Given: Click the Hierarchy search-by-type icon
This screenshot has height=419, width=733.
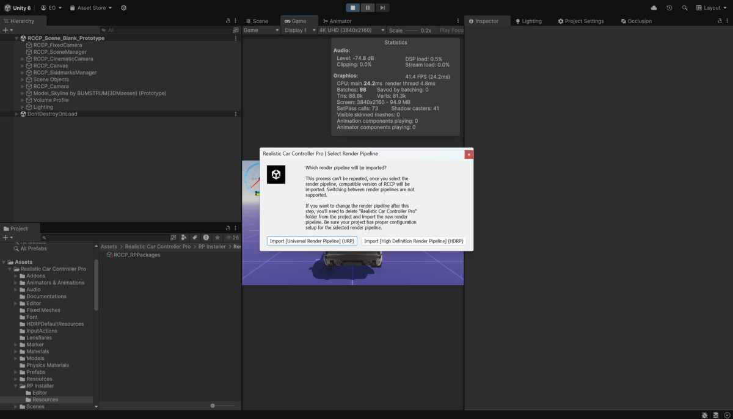Looking at the screenshot, I should tap(236, 30).
